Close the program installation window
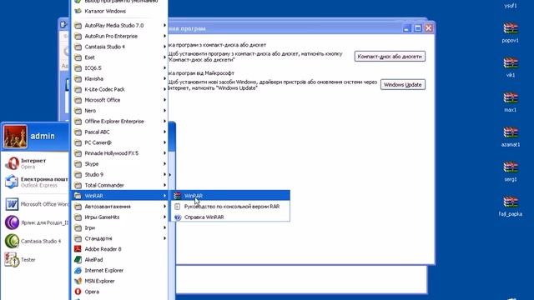This screenshot has width=534, height=300. coord(428,28)
